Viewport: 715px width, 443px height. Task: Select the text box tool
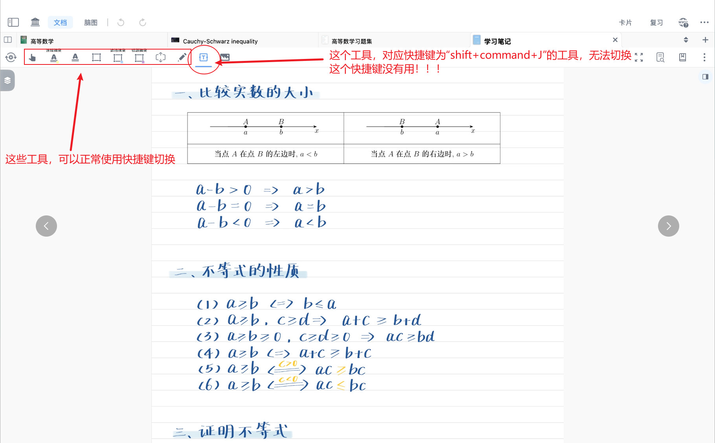[x=203, y=57]
